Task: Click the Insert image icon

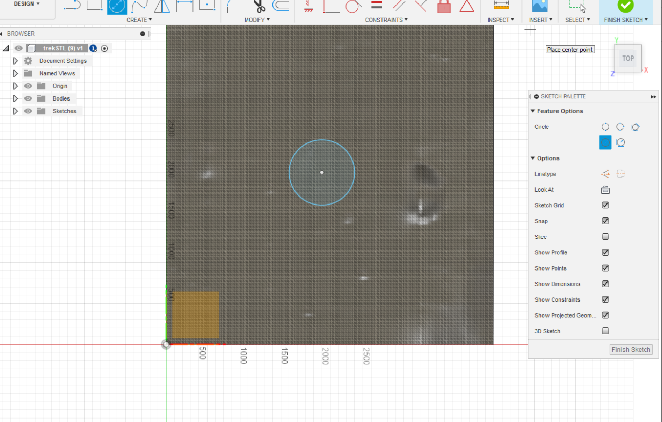Action: click(x=540, y=6)
